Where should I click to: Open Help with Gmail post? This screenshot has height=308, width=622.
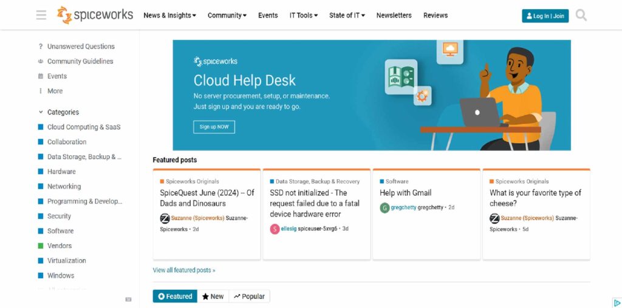click(405, 193)
